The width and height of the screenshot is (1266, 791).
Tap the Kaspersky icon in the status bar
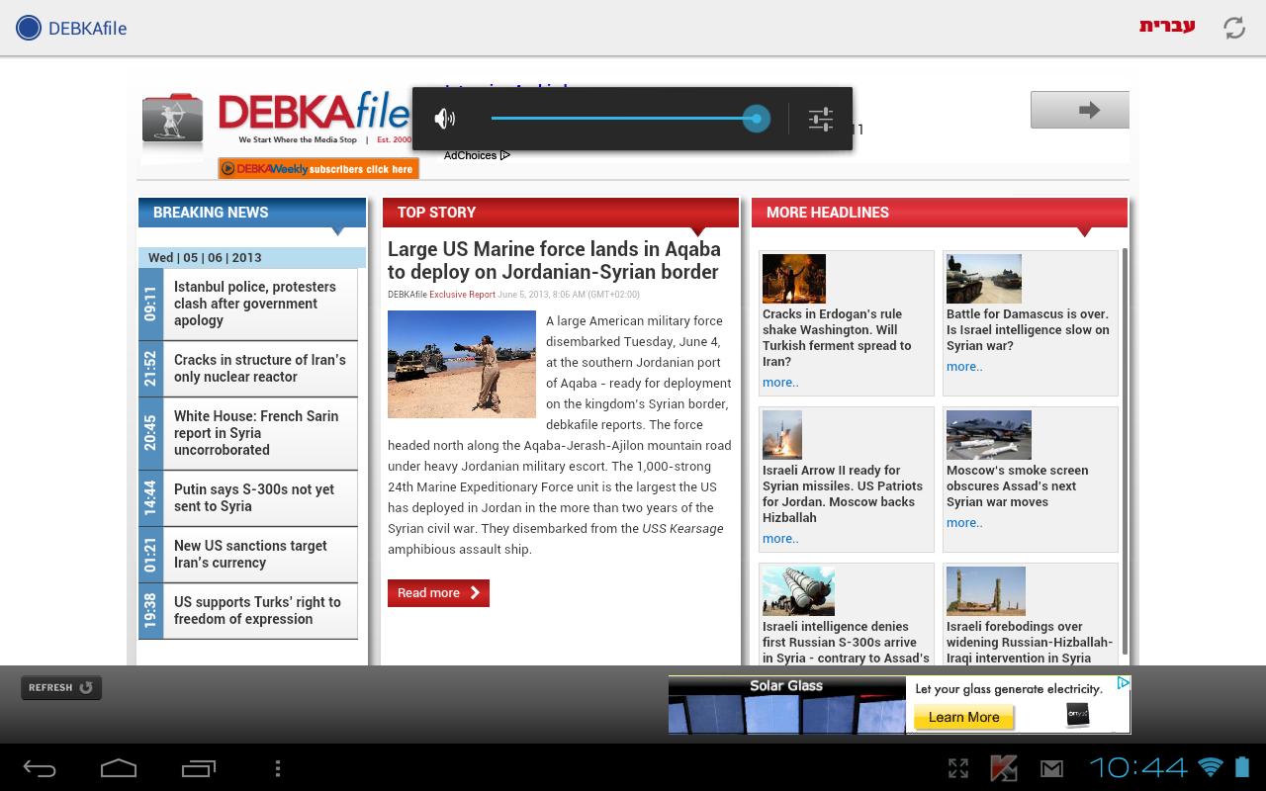(x=1001, y=766)
